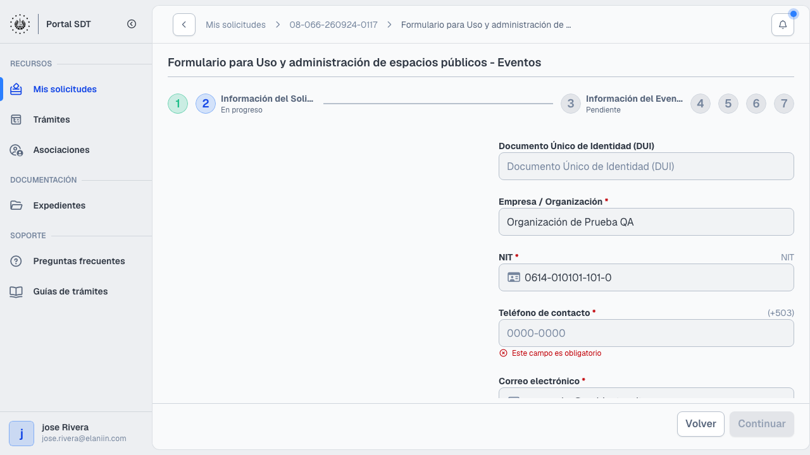Click the Volver button
The width and height of the screenshot is (810, 455).
pos(701,424)
